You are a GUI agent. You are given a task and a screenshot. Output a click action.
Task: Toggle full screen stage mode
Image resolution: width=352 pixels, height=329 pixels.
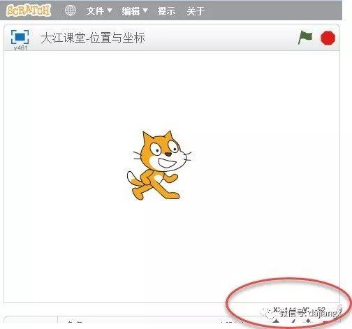click(x=20, y=36)
